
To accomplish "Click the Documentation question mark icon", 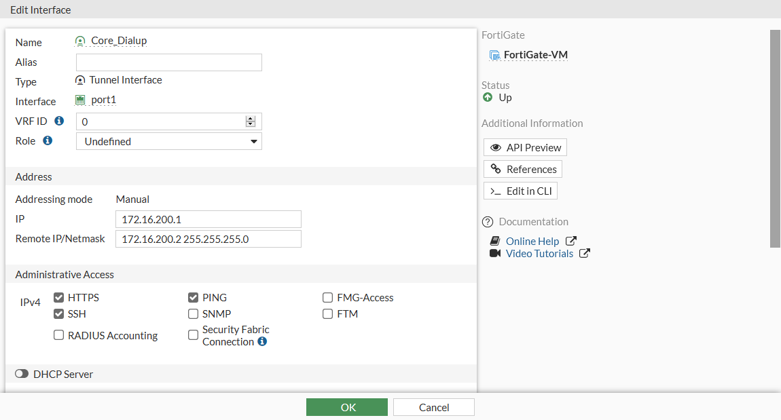I will click(x=488, y=222).
